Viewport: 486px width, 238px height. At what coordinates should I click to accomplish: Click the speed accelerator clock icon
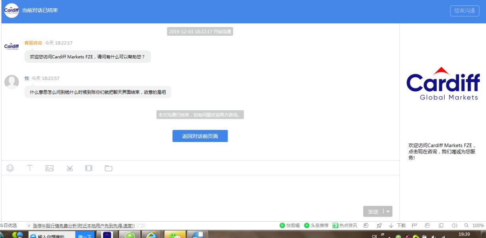pos(366,225)
